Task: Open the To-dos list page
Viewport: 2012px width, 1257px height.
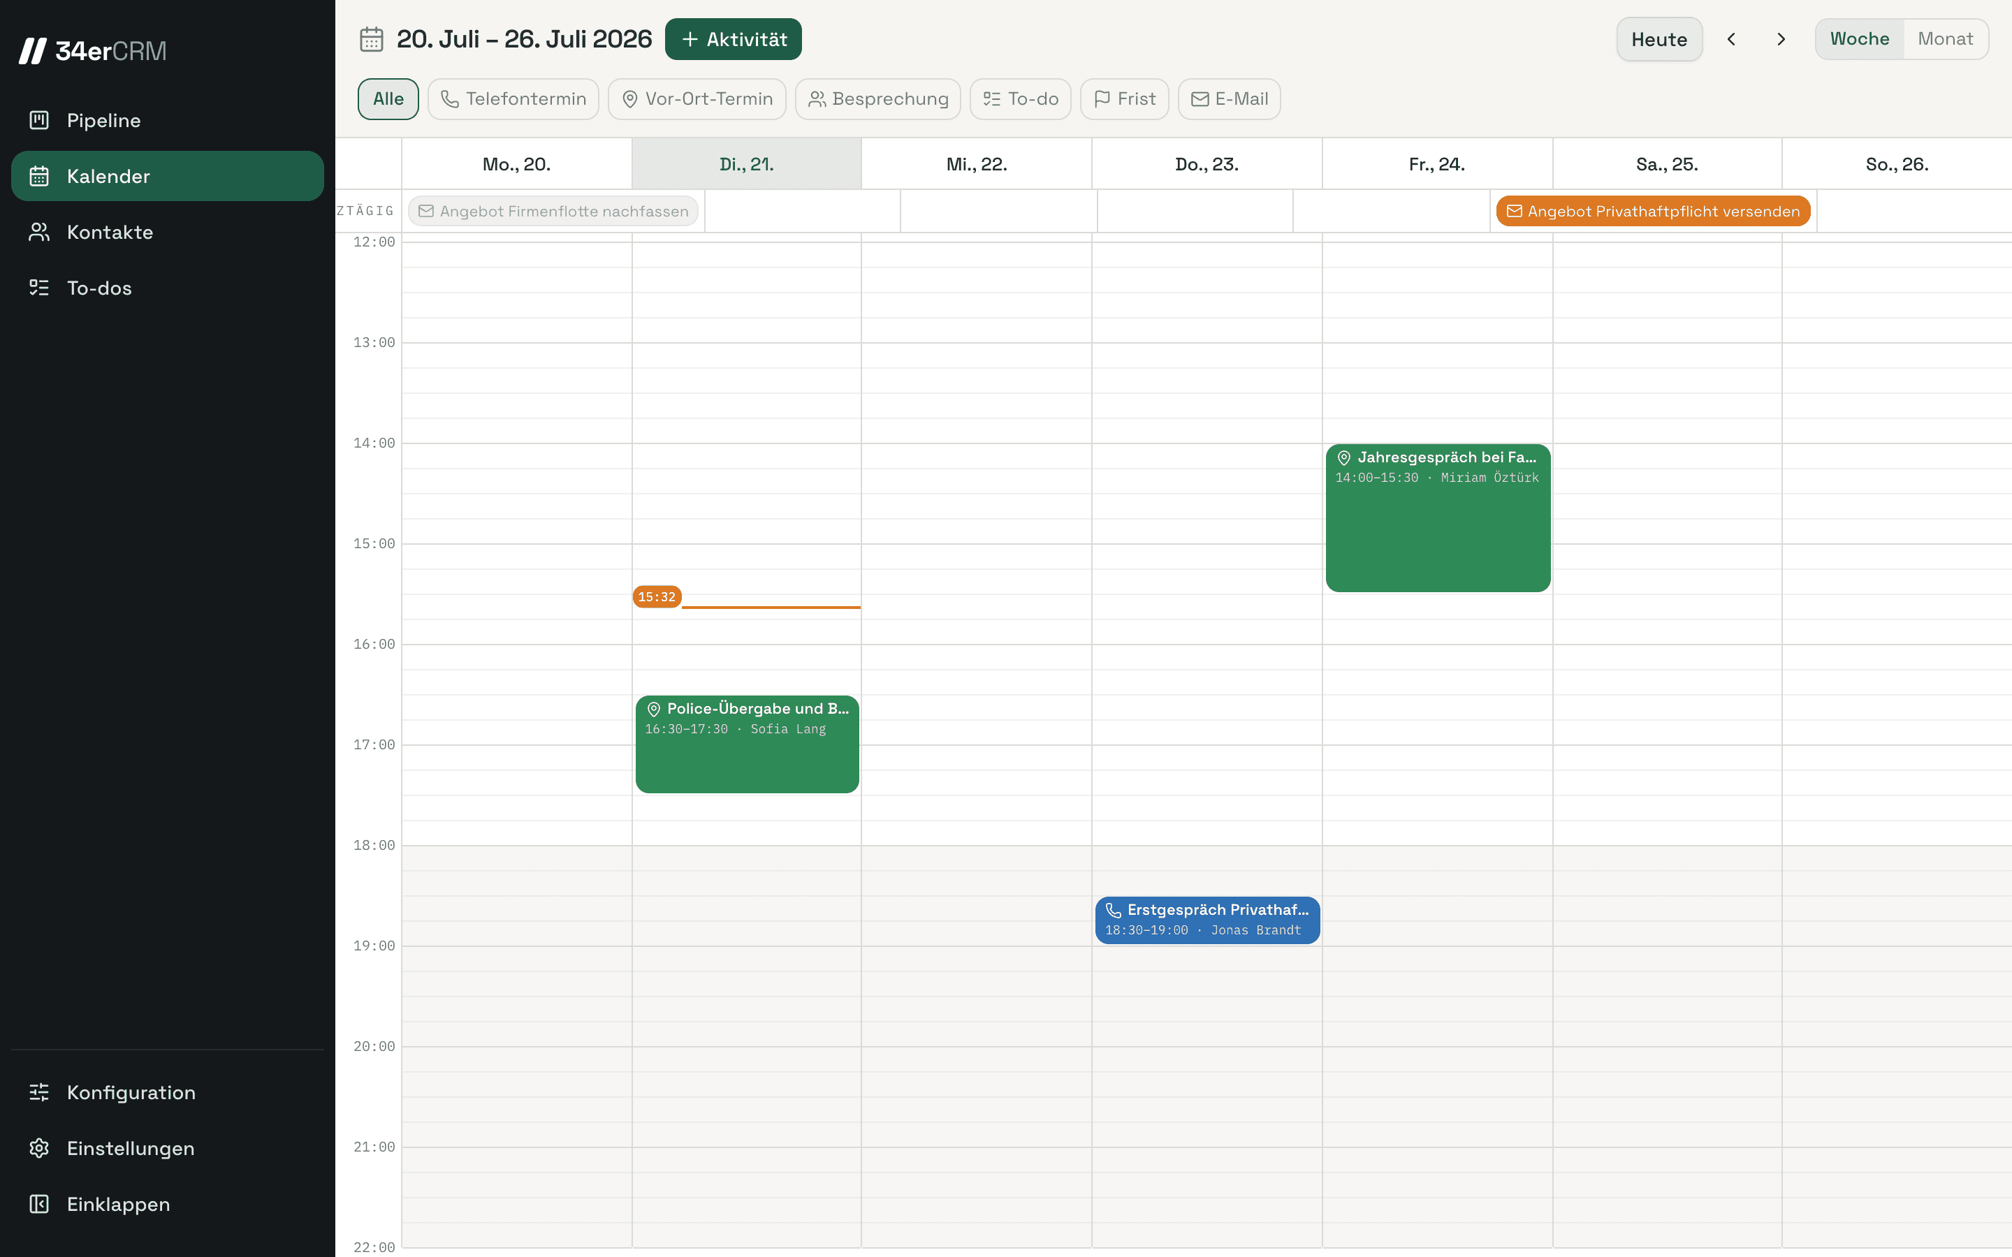Action: click(167, 288)
